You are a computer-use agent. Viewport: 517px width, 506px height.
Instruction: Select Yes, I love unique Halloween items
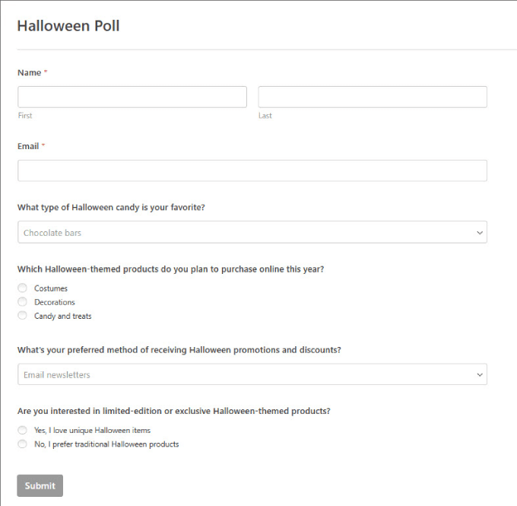[23, 431]
